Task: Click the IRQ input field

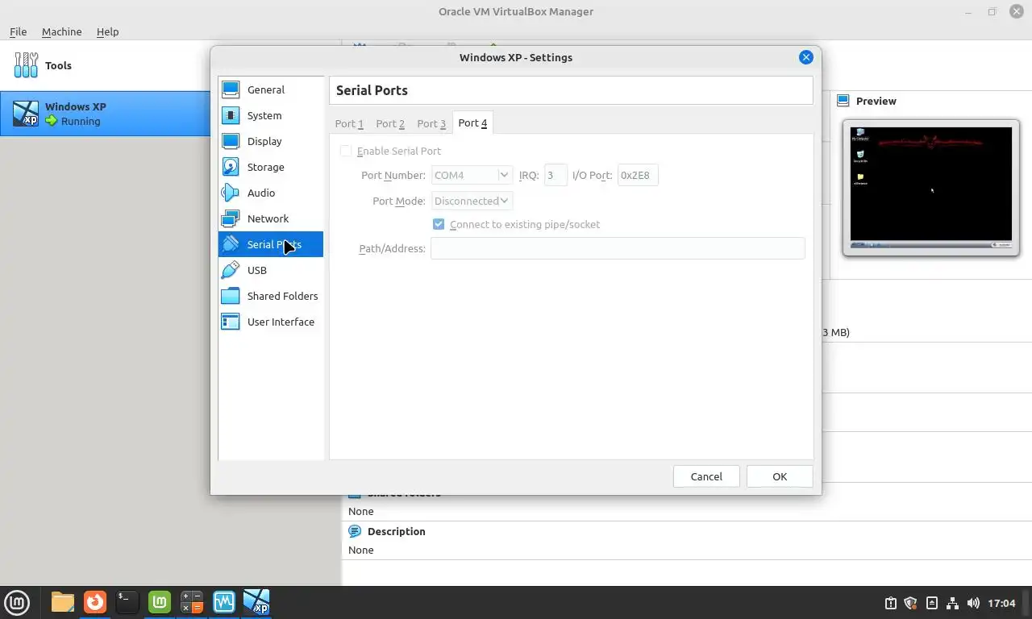Action: pyautogui.click(x=556, y=175)
